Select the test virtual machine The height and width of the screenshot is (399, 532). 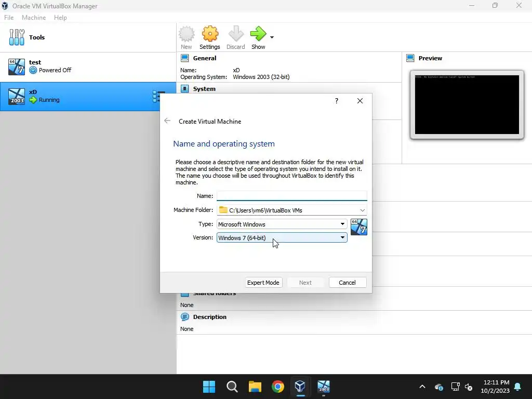click(88, 66)
